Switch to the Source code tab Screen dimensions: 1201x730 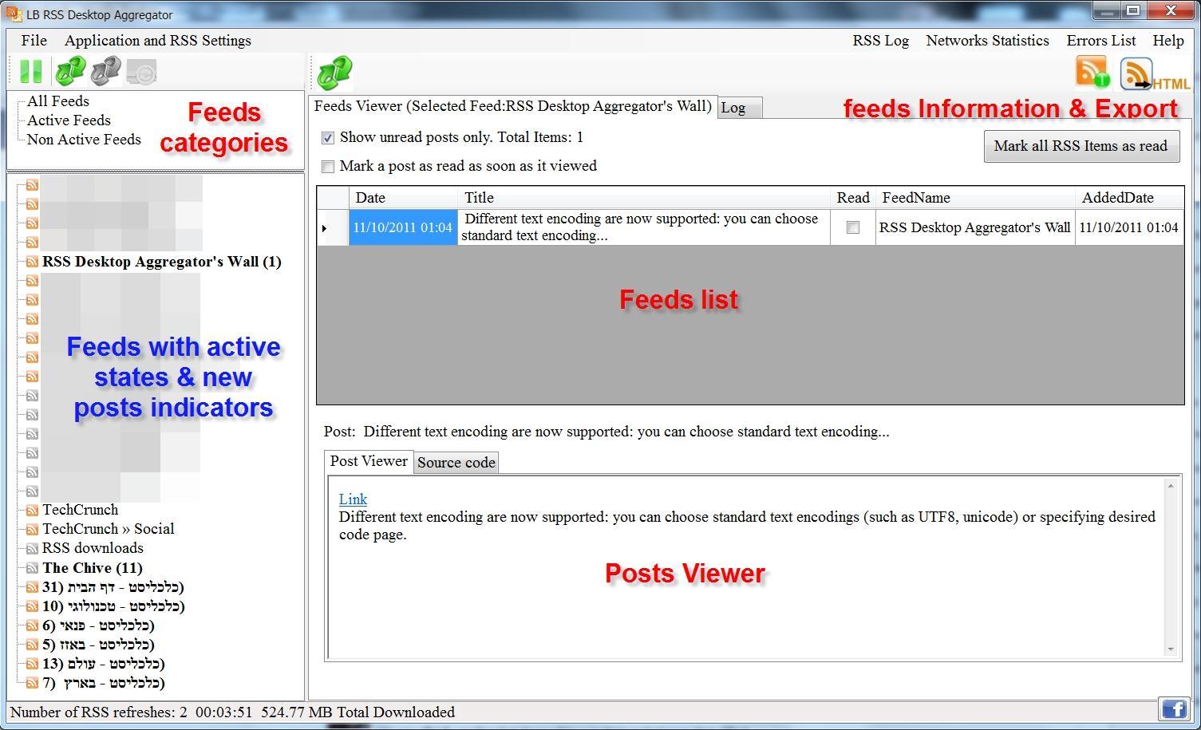coord(456,463)
